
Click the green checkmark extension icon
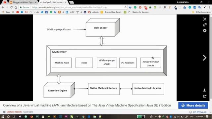coord(155,7)
